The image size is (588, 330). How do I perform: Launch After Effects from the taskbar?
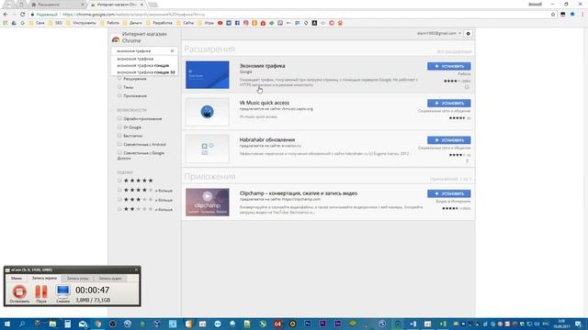[337, 324]
